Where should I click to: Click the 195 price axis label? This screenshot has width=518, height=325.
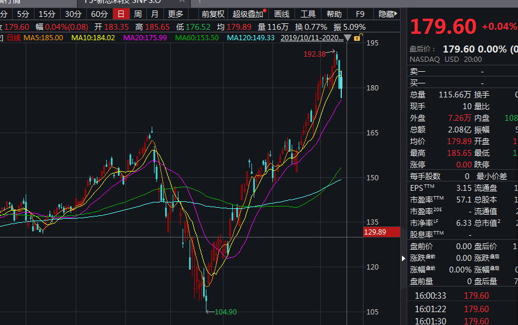[x=372, y=43]
